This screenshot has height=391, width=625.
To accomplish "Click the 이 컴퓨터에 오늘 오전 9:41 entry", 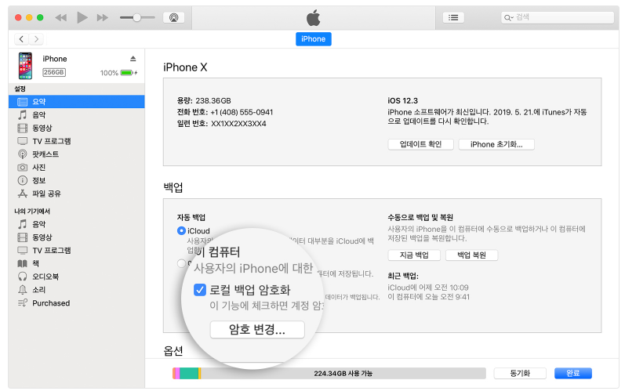I will click(x=428, y=297).
